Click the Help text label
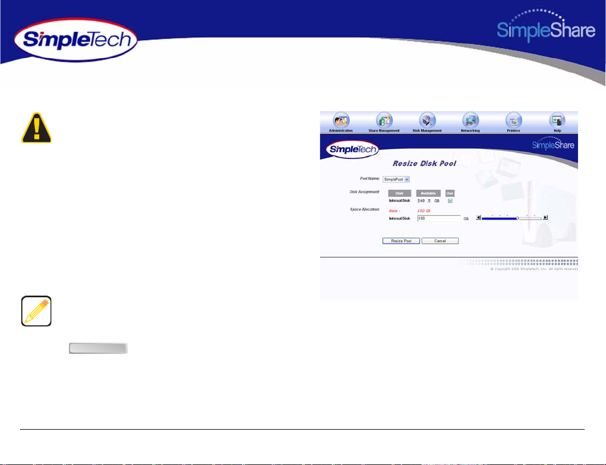 click(557, 131)
